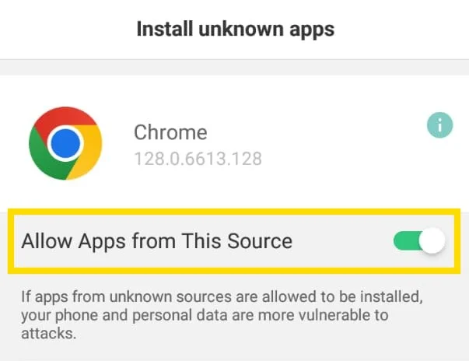Screen dimensions: 469x361
Task: Select the multicolored Chrome app icon
Action: 65,143
